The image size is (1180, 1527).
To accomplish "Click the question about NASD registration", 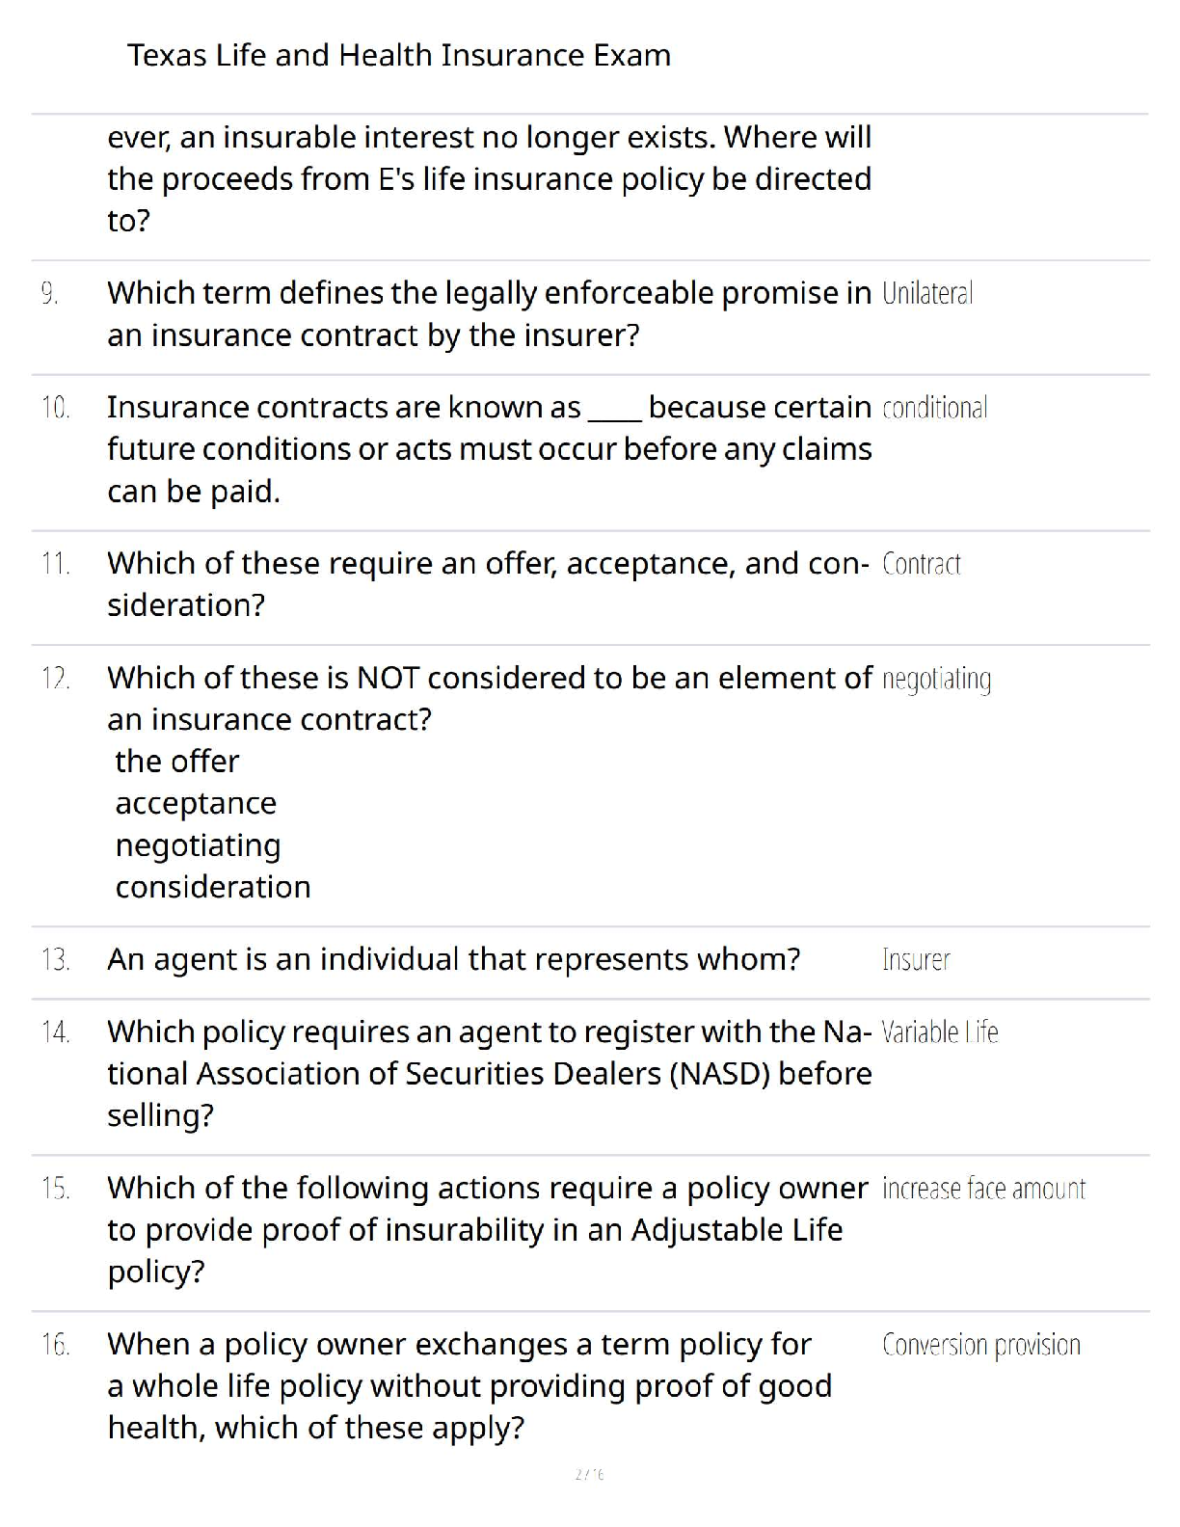I will [490, 1074].
